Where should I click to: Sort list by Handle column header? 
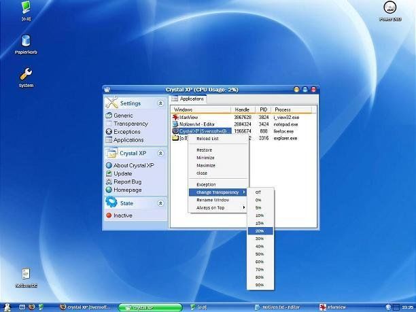pyautogui.click(x=243, y=109)
